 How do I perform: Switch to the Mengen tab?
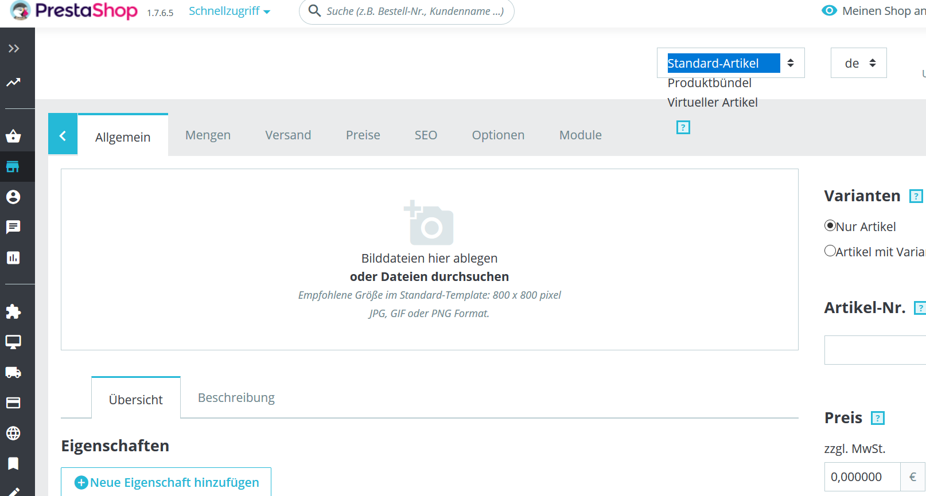(208, 135)
